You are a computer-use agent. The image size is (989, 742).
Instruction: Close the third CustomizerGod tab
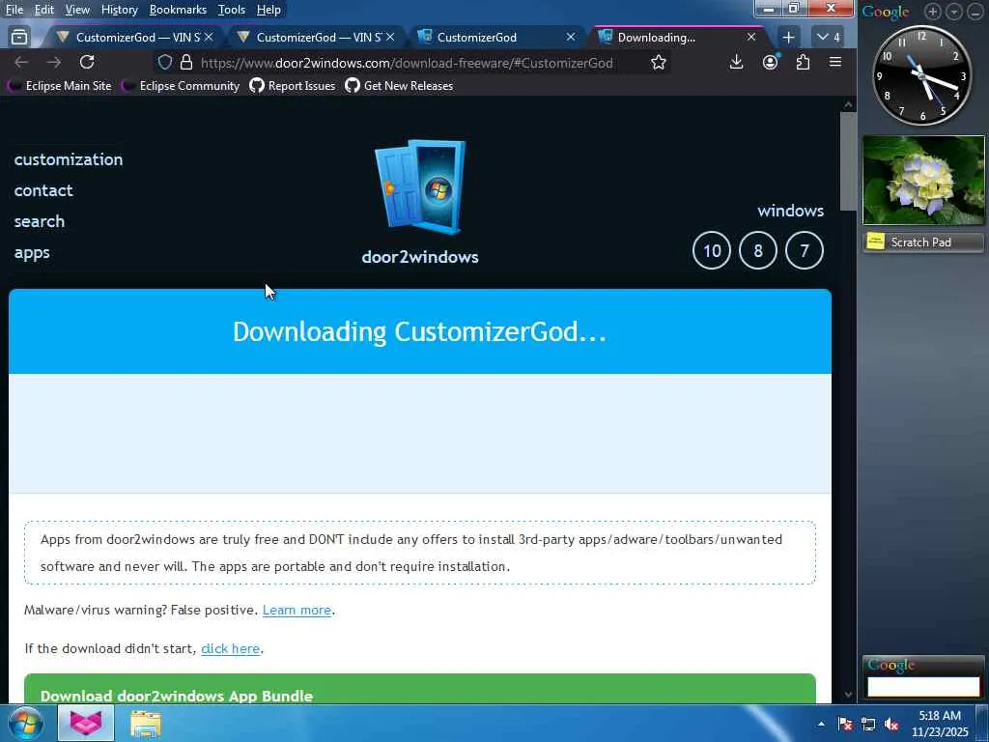tap(571, 38)
